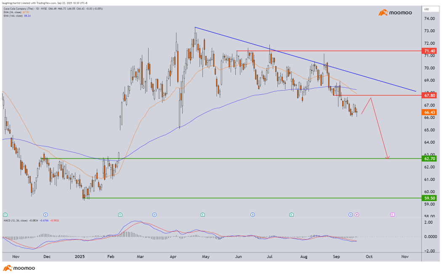Click the earnings marker in late July
This screenshot has height=274, width=442.
(292, 215)
